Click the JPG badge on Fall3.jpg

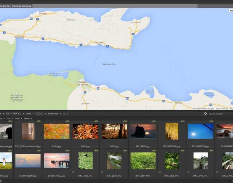[125, 121]
